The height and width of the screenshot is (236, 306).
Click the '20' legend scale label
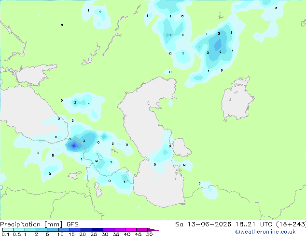tap(83, 234)
